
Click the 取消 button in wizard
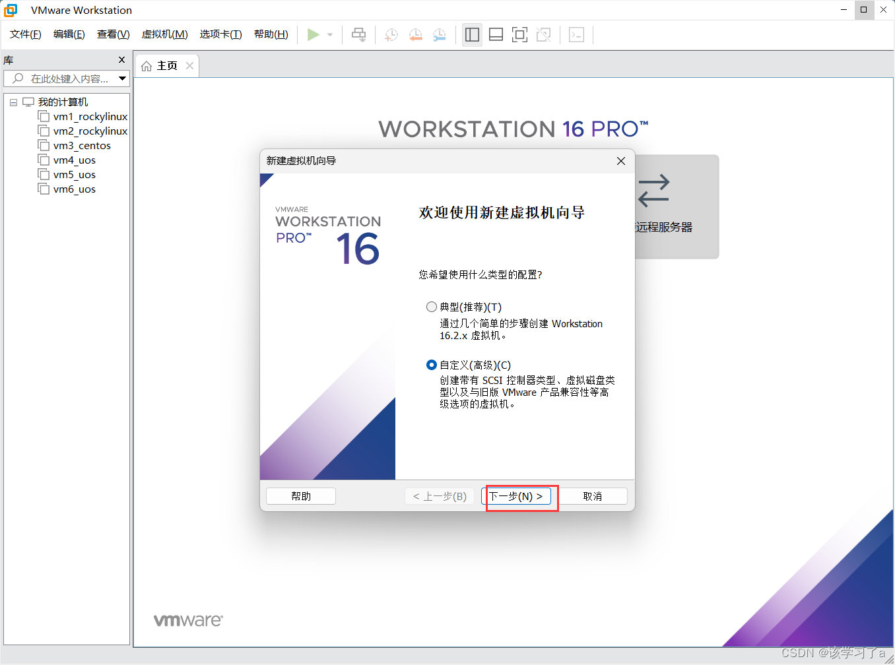593,496
